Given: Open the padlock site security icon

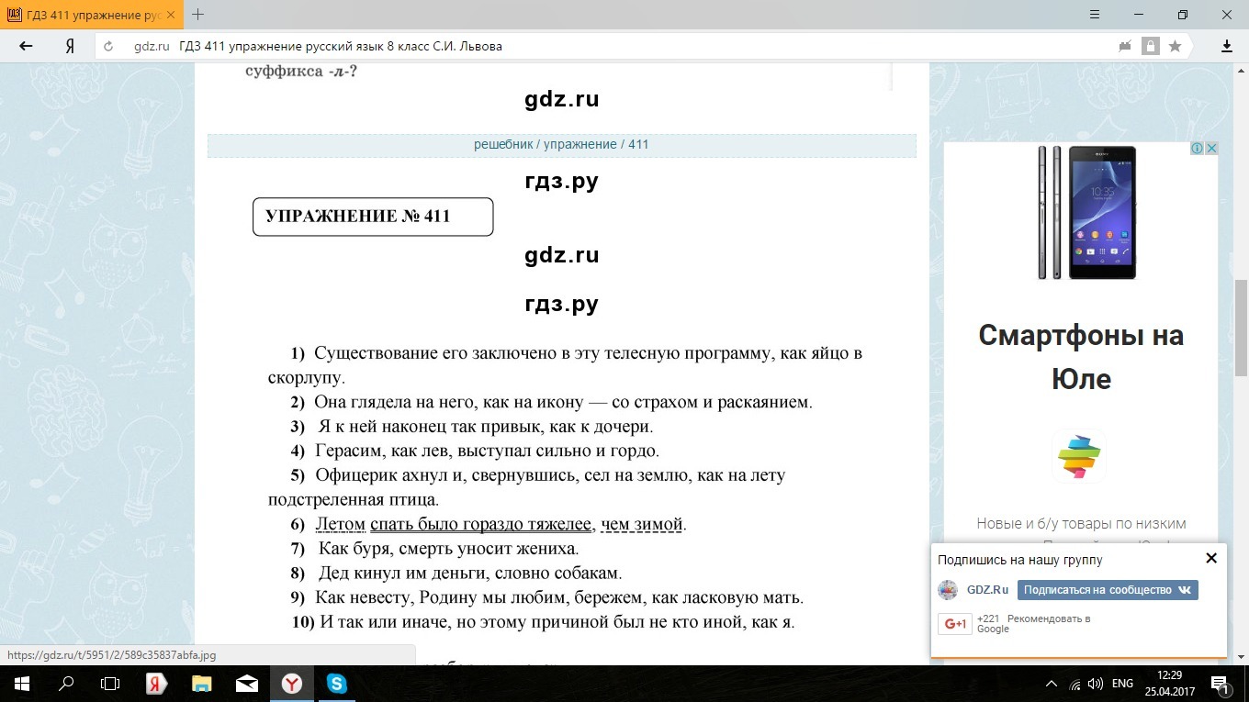Looking at the screenshot, I should point(1150,46).
